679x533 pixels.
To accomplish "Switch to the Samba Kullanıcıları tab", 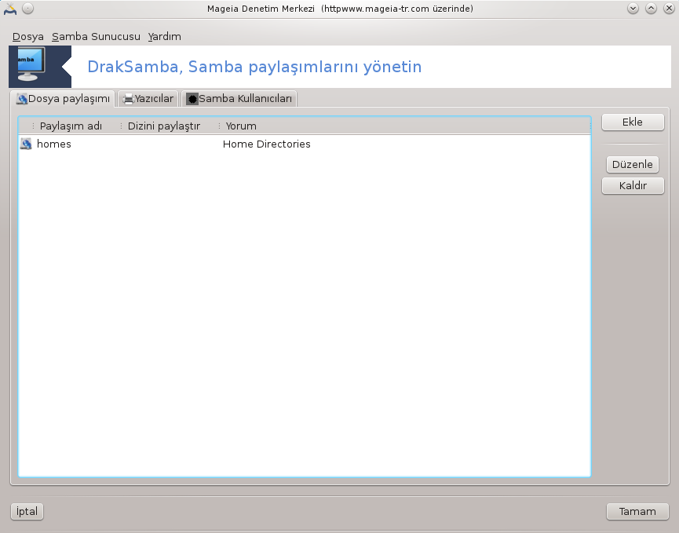I will pyautogui.click(x=239, y=99).
